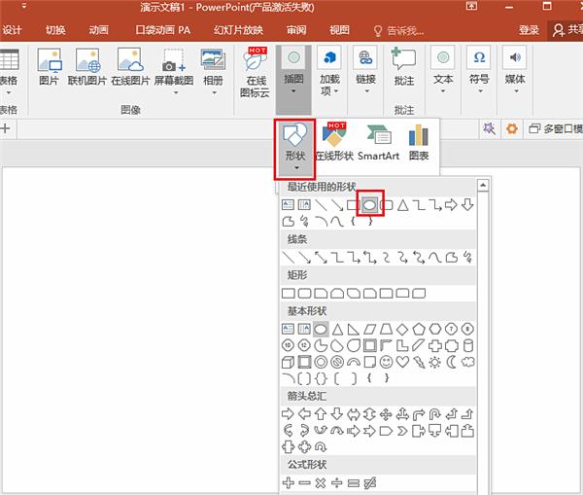
Task: Choose the heart basic shape
Action: (402, 362)
